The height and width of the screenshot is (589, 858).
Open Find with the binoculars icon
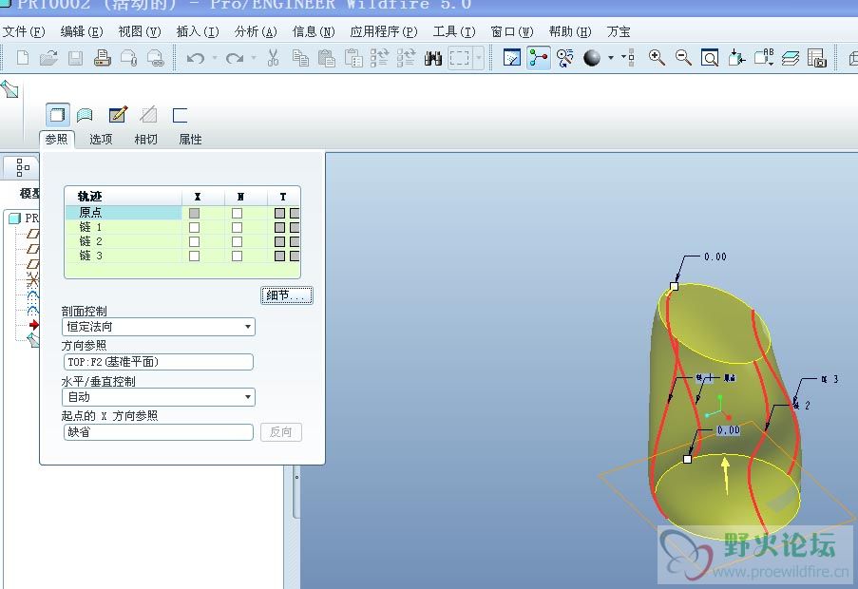point(433,58)
